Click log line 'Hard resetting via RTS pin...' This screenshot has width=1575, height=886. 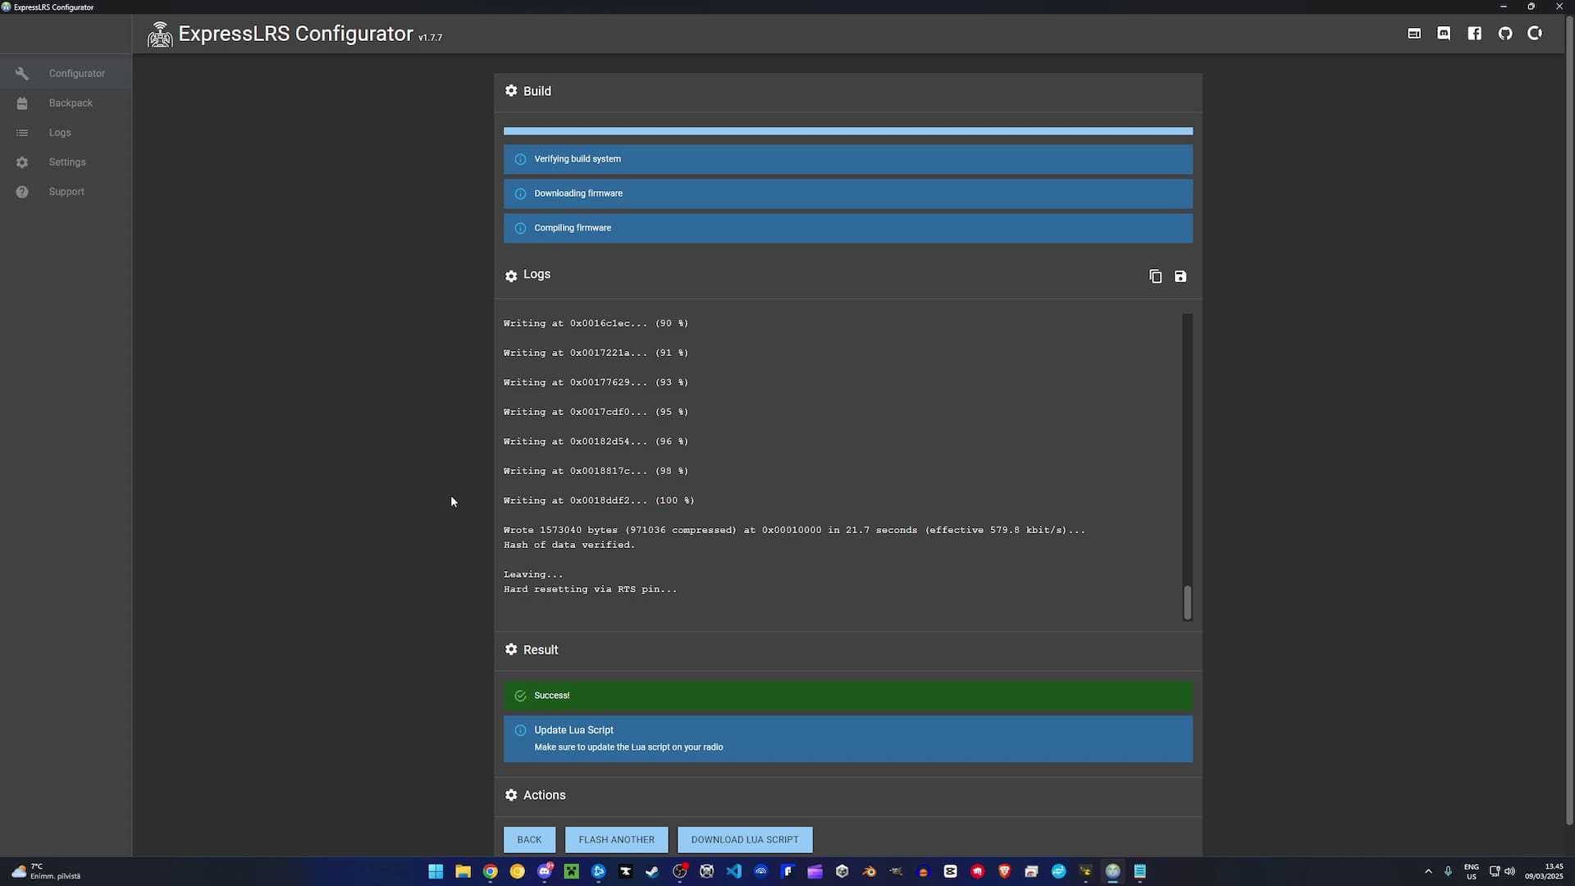(x=591, y=589)
